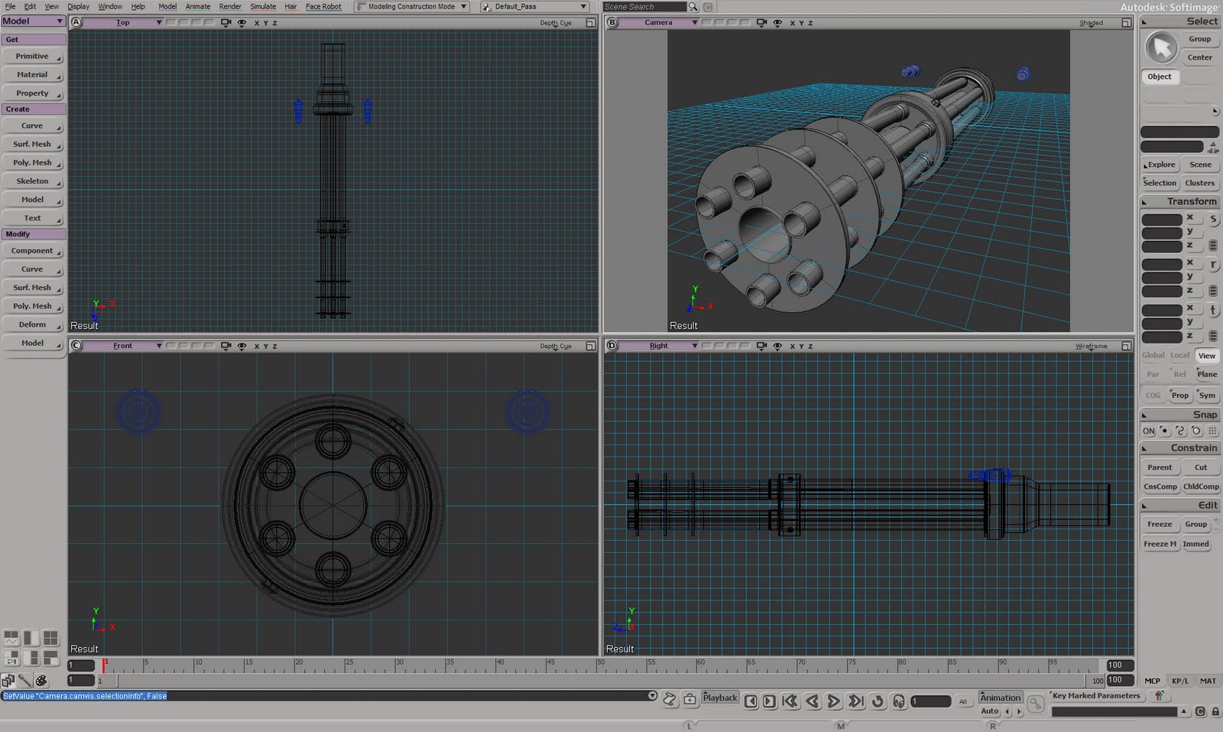Screen dimensions: 1223x732
Task: Click the key icon to set keyframe
Action: click(x=1036, y=702)
